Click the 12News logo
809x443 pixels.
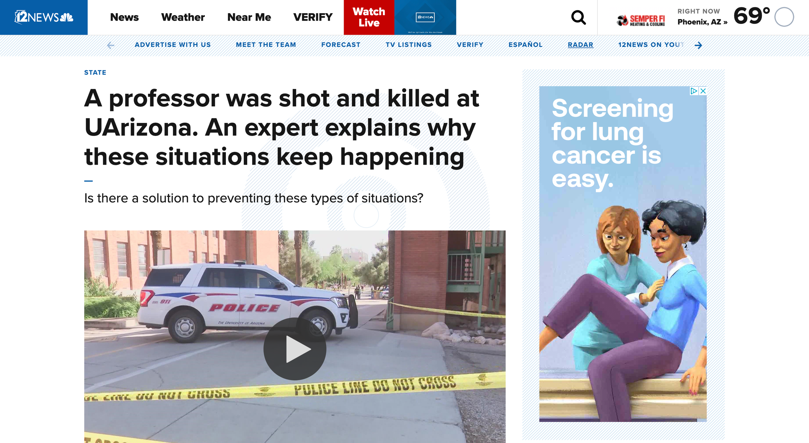pyautogui.click(x=44, y=17)
